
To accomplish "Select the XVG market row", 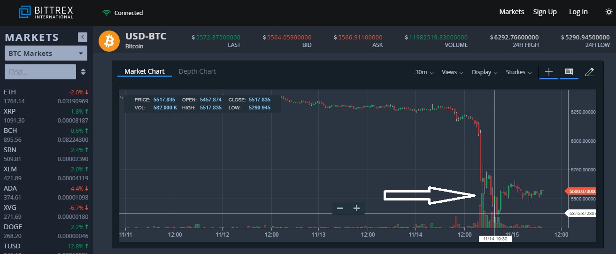I will pos(46,212).
